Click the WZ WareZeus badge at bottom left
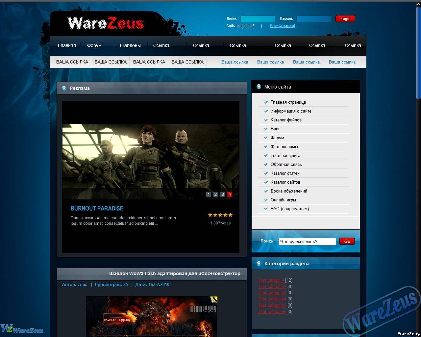Screen dimensions: 421x337 (22, 329)
